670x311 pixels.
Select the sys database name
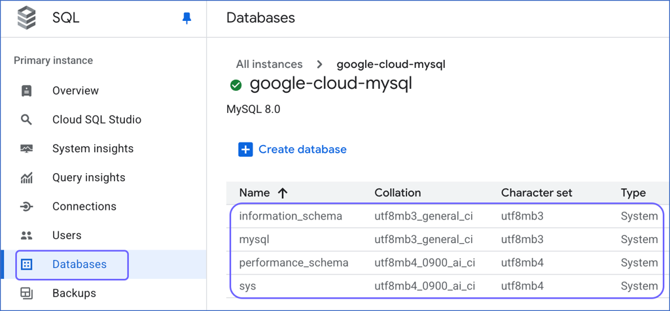(247, 286)
